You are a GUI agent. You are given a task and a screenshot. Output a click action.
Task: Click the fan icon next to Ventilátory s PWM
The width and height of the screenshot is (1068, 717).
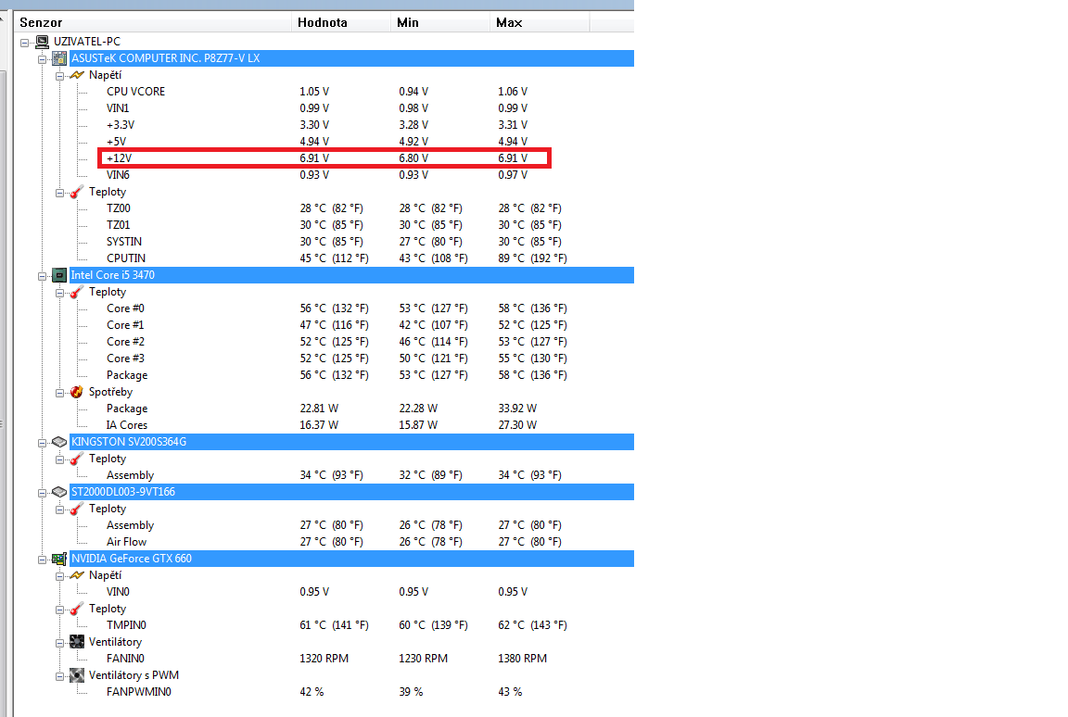pos(77,675)
